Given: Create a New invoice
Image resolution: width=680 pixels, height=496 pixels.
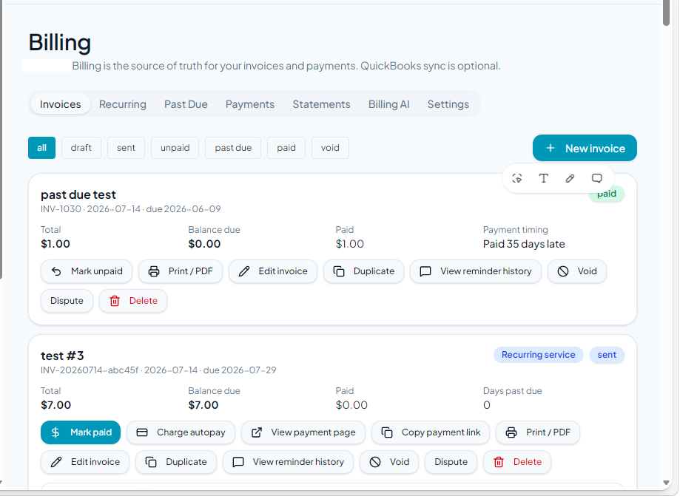Looking at the screenshot, I should tap(585, 148).
